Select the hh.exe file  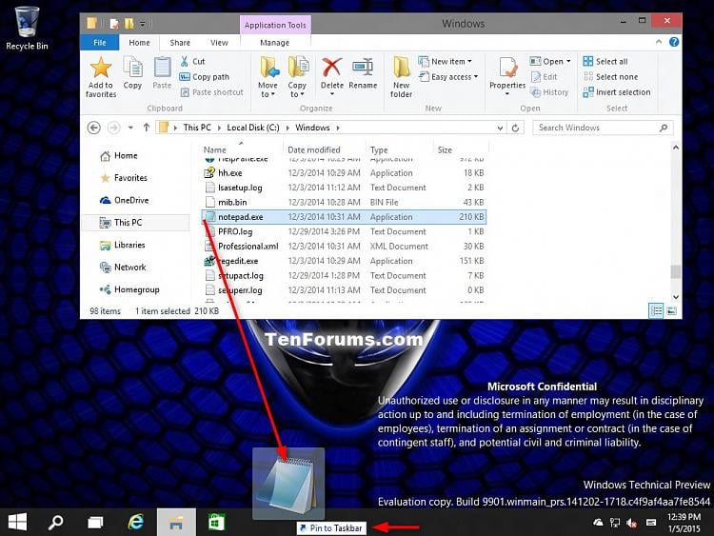point(344,173)
